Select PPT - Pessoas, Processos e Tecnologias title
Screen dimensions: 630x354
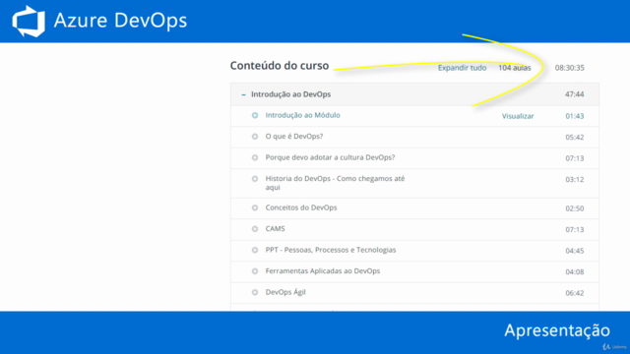tap(331, 250)
